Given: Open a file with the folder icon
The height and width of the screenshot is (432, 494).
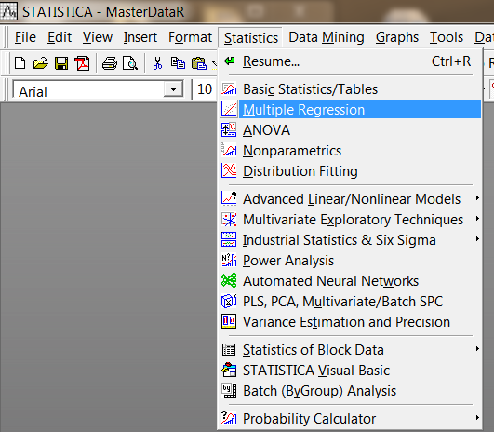Looking at the screenshot, I should coord(41,63).
